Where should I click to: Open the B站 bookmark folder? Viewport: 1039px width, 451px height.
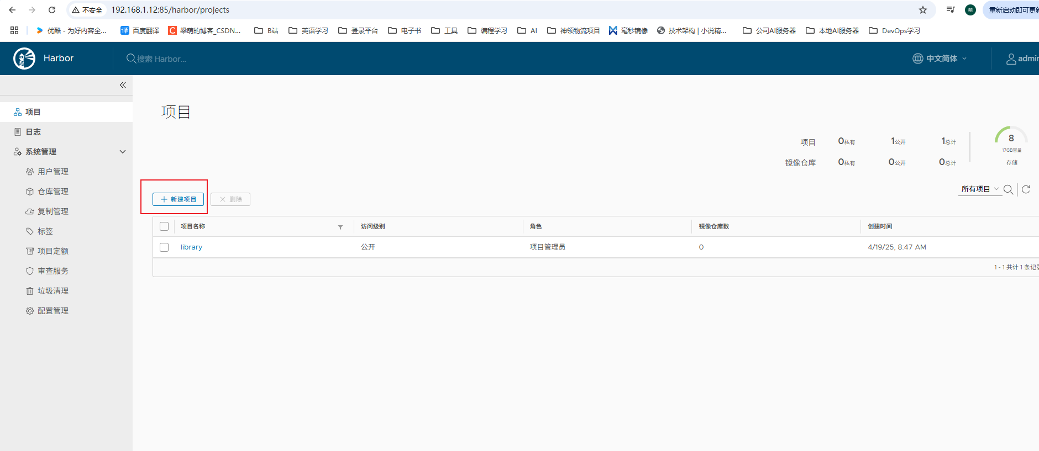point(266,30)
